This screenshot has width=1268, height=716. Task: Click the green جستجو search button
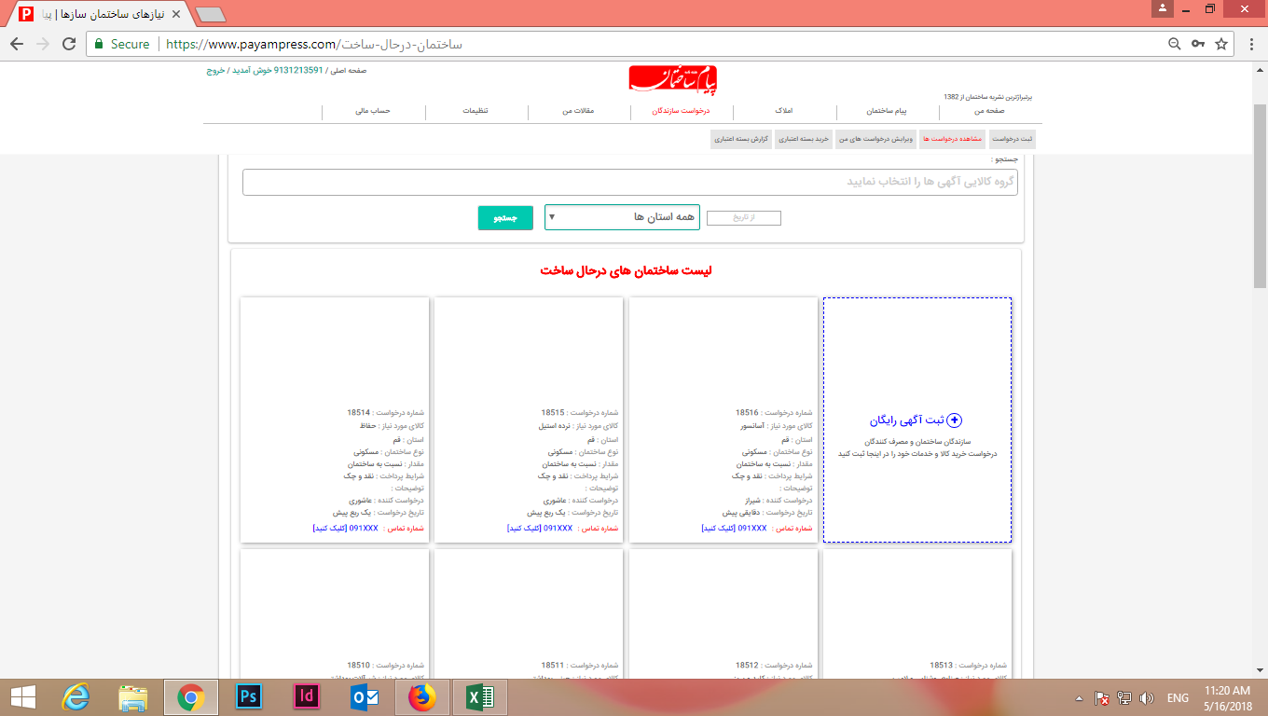(x=504, y=217)
